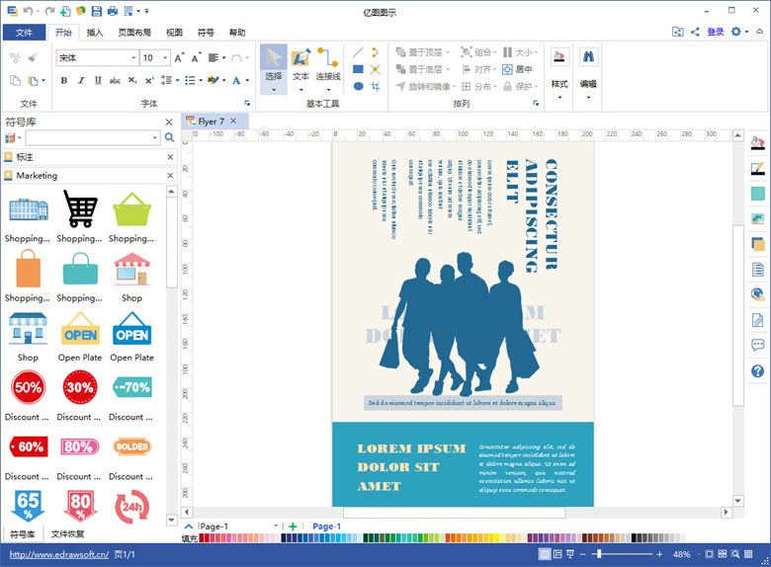Open the comment panel in right sidebar
This screenshot has width=771, height=567.
(758, 346)
